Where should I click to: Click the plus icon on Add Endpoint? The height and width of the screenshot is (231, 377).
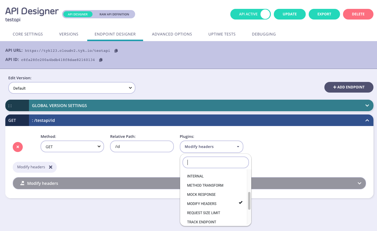[x=334, y=87]
